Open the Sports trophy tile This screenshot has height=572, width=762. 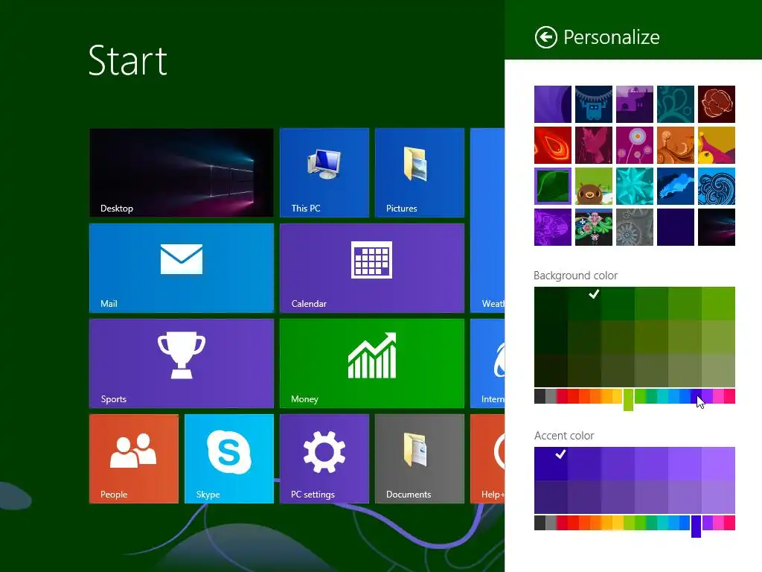(x=182, y=363)
